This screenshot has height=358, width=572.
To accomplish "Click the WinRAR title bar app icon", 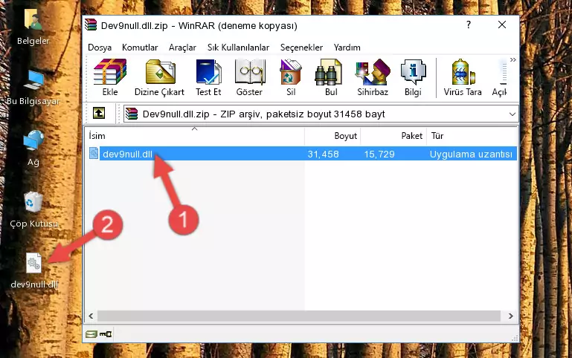I will click(91, 25).
